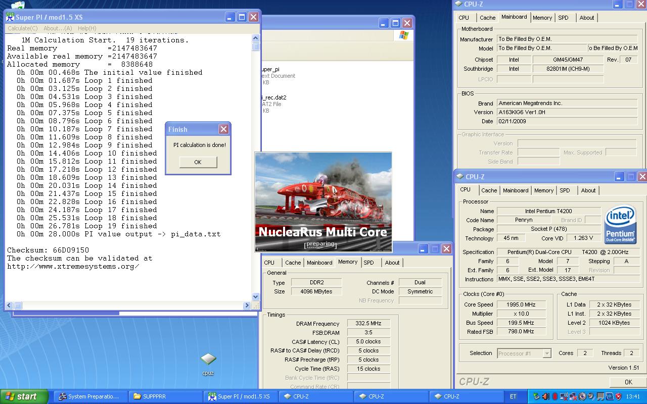Click the round eye-like tray icon
Viewport: 647px width, 404px height.
(582, 396)
